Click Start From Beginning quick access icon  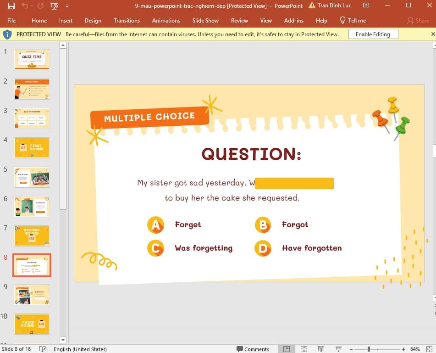tap(54, 6)
